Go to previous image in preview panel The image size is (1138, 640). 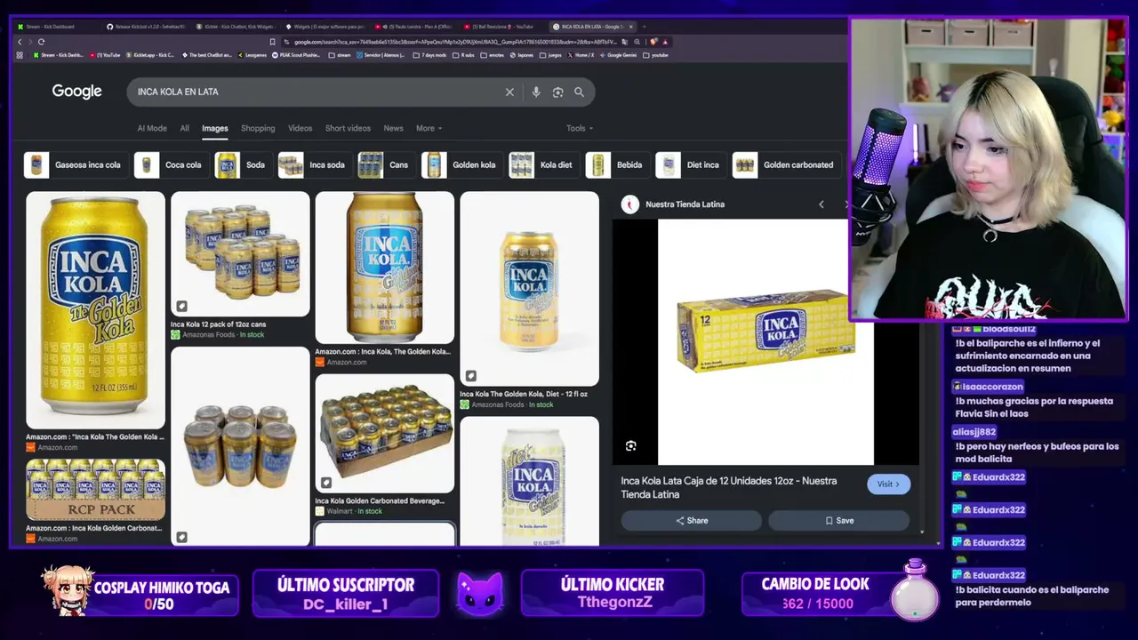coord(821,204)
